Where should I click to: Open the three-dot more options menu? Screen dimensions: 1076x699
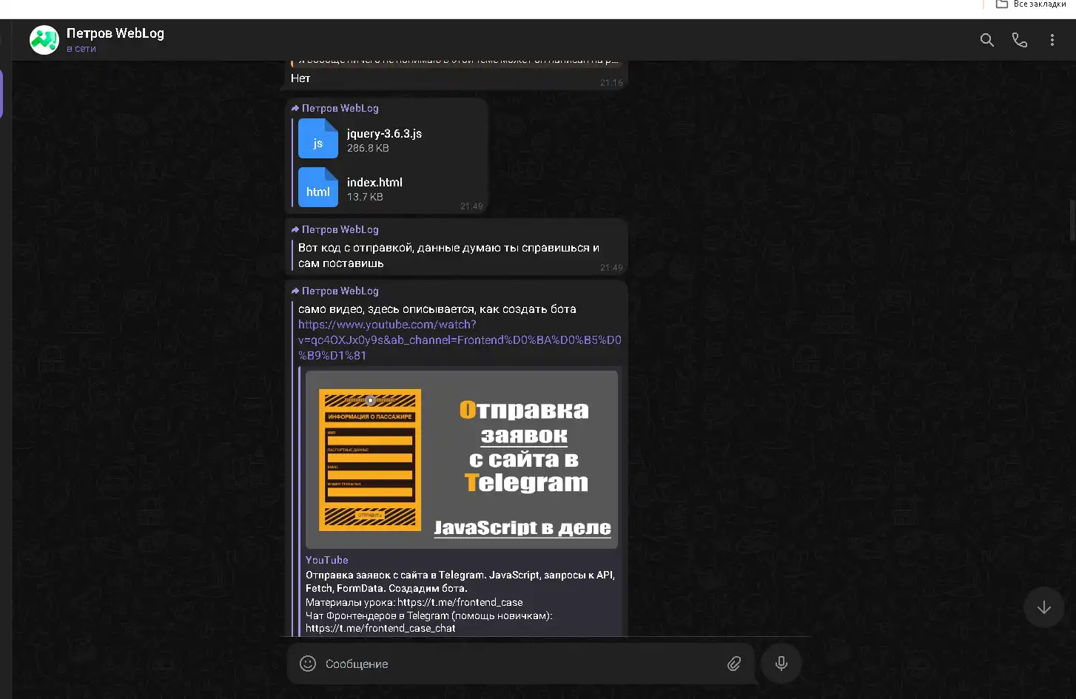click(1052, 40)
